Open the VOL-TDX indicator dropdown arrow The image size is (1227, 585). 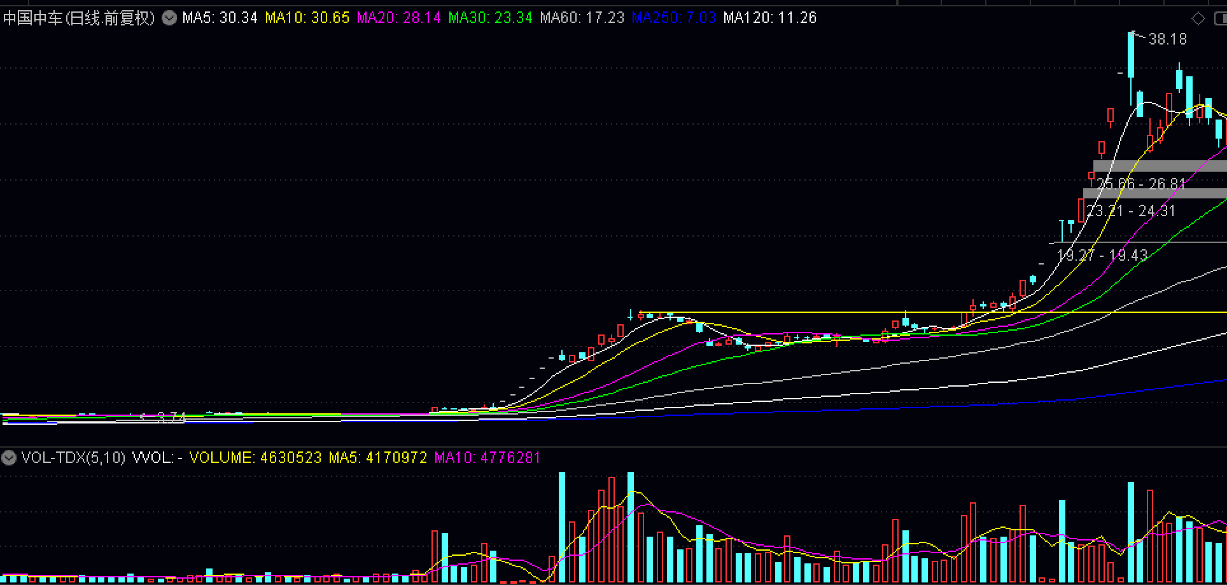(9, 457)
